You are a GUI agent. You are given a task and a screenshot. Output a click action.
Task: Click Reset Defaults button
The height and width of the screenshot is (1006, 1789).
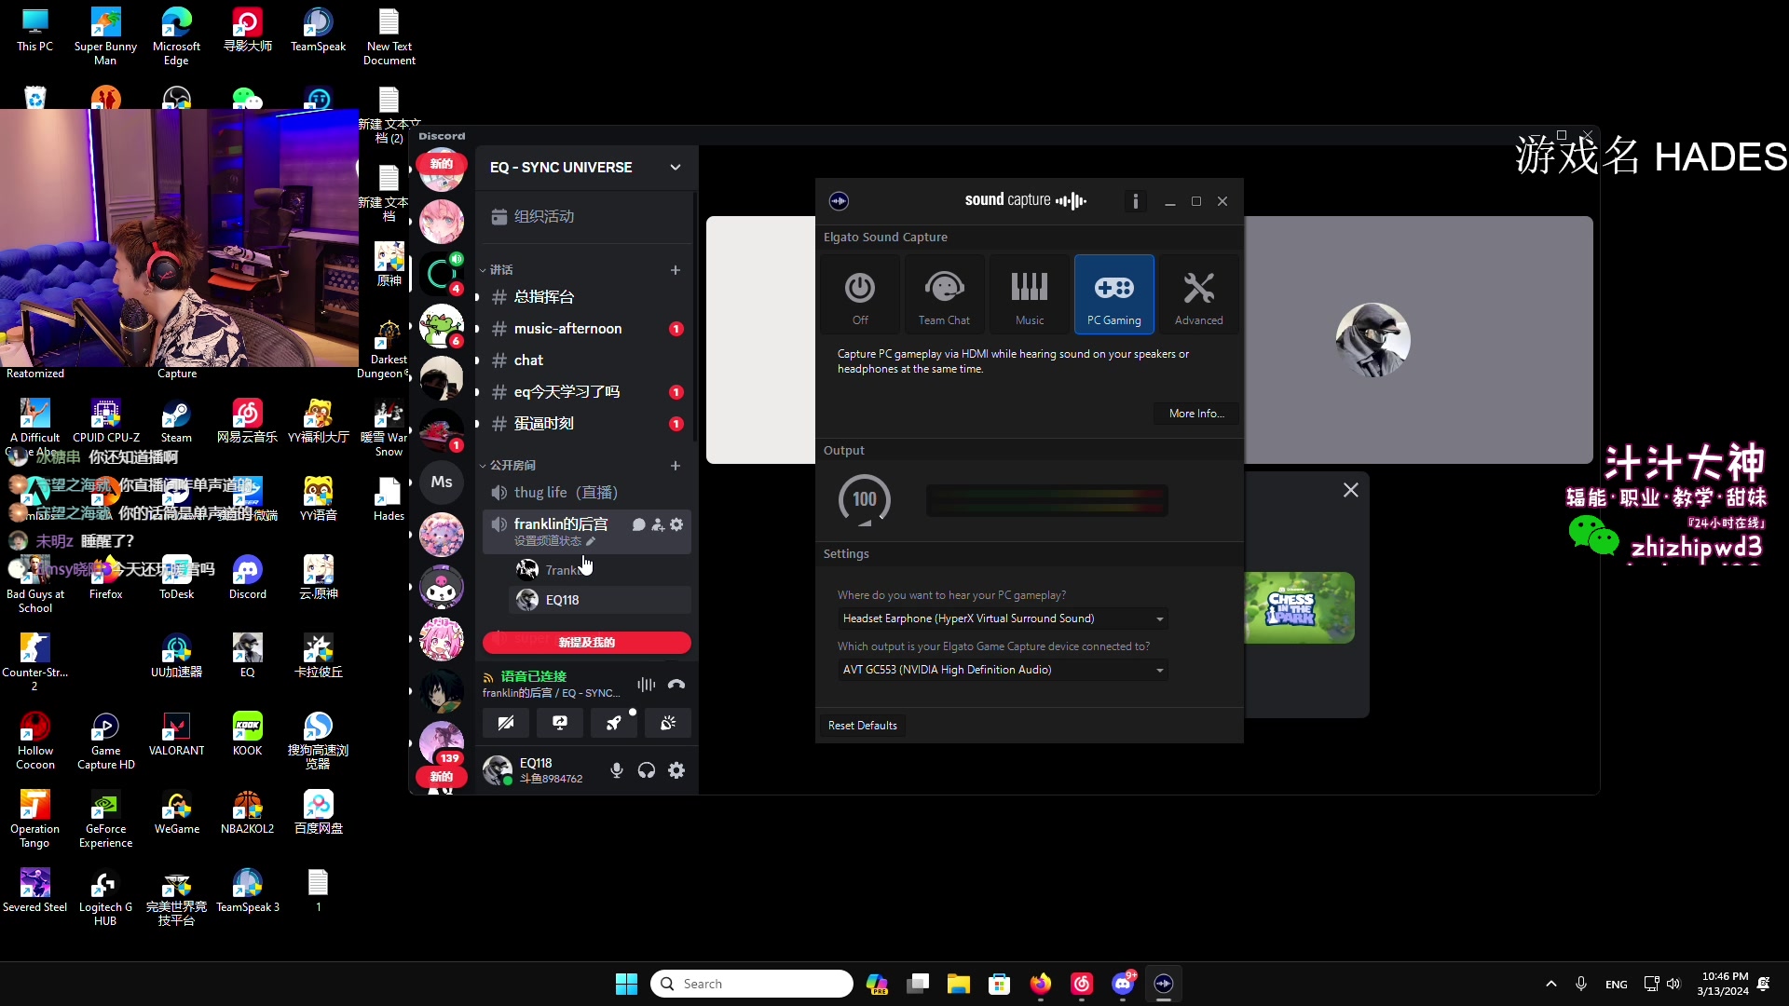[x=863, y=726]
